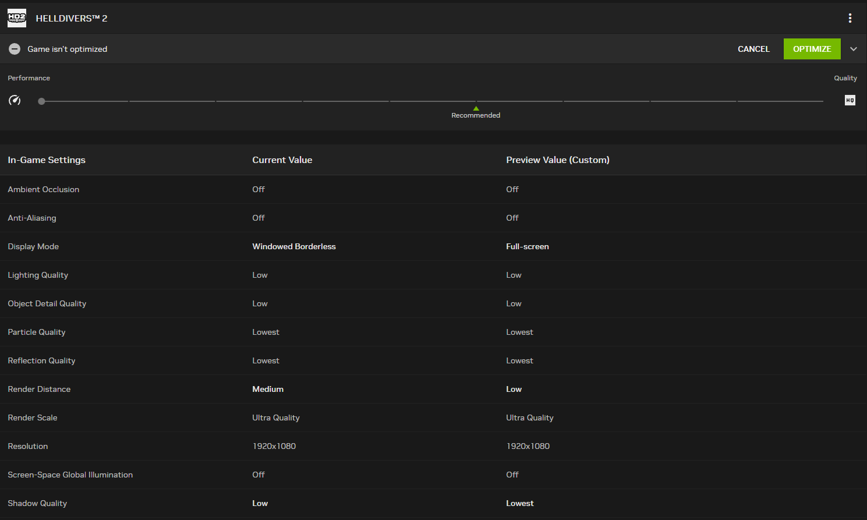This screenshot has height=520, width=867.
Task: Click the Preview Value (Custom) column header
Action: click(557, 160)
